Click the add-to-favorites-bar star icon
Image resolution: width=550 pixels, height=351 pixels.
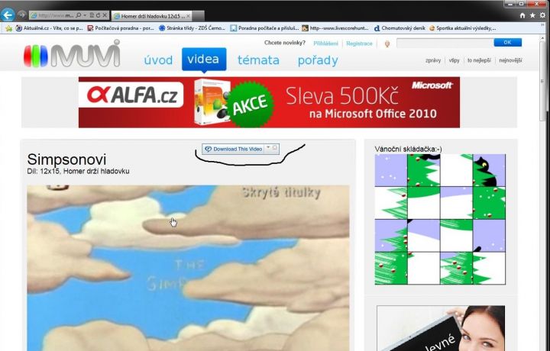point(8,28)
